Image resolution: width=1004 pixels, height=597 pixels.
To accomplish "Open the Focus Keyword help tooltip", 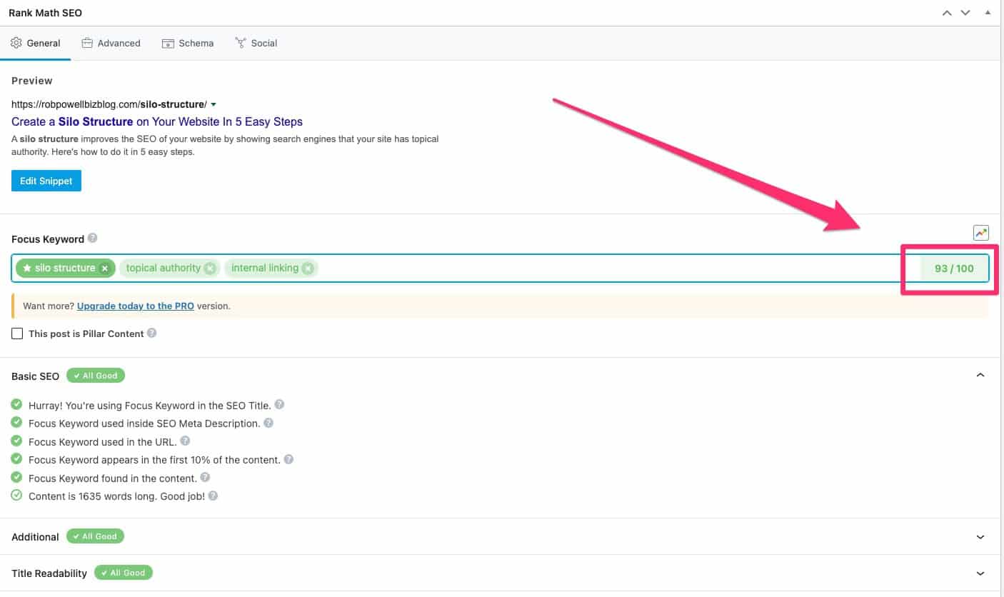I will point(92,239).
